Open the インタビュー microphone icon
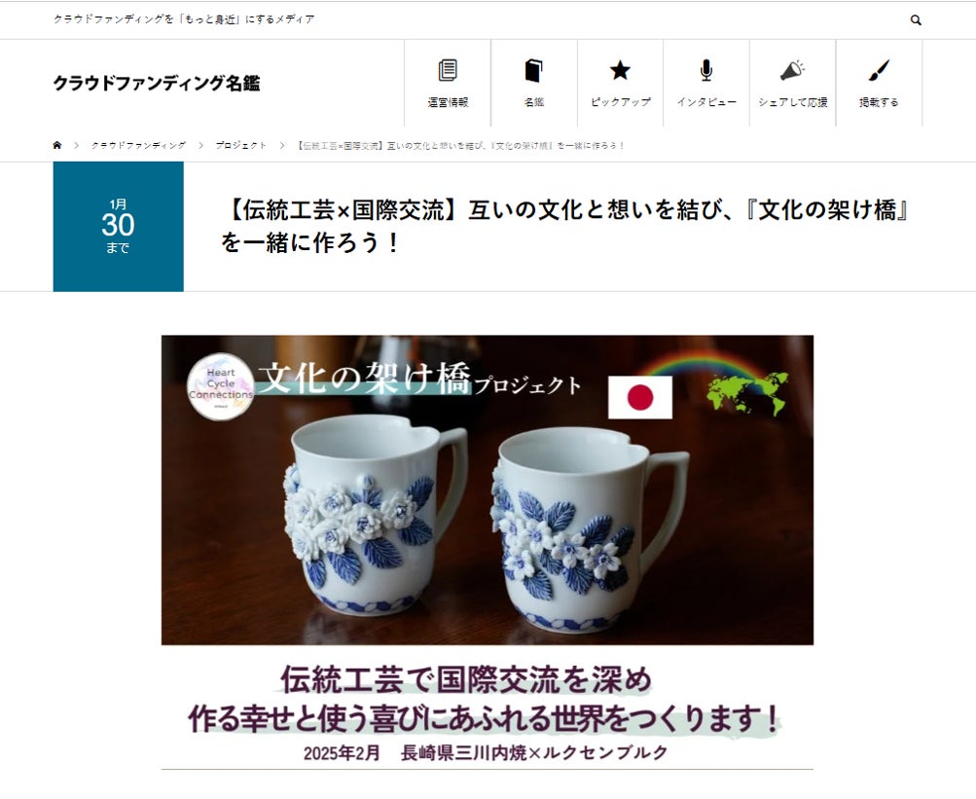Screen dimensions: 976x799 coord(705,70)
